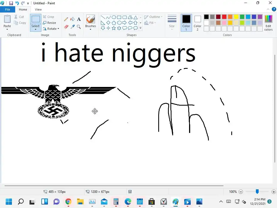277x208 pixels.
Task: Pick the green color swatch
Action: coord(242,17)
